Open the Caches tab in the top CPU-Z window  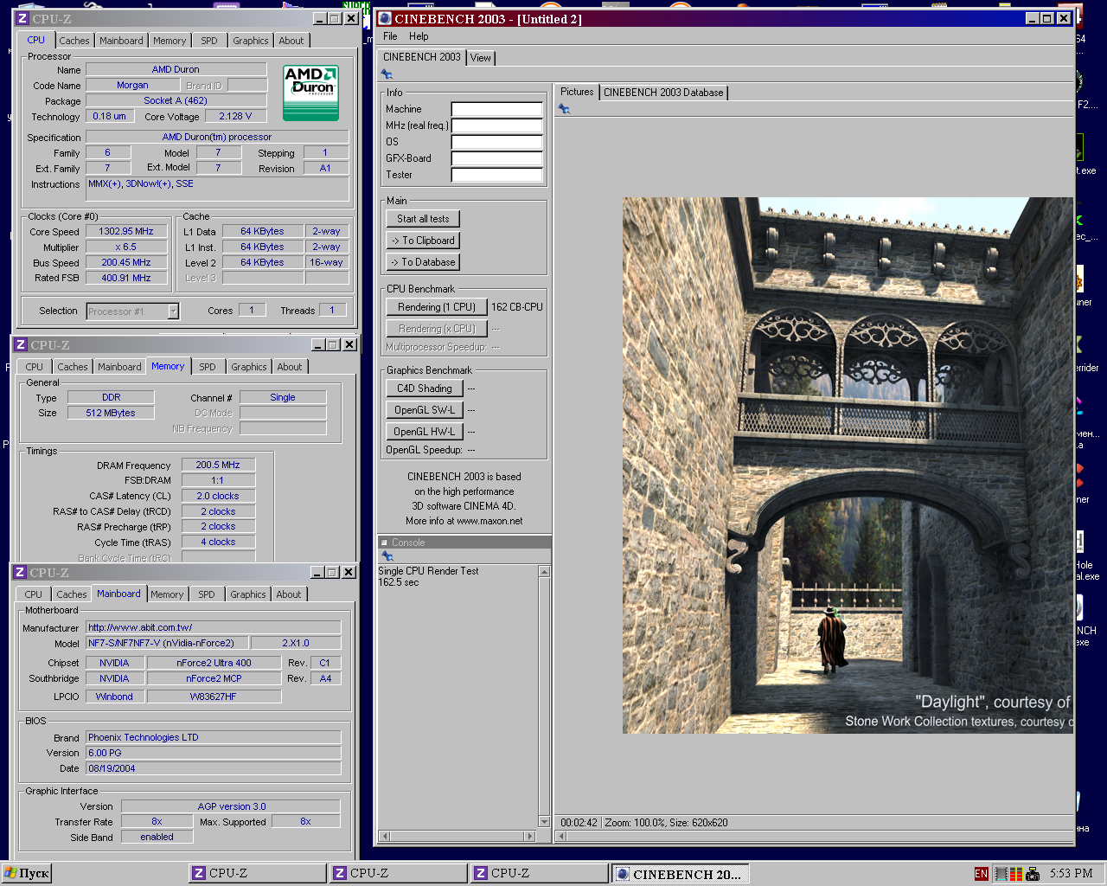click(x=74, y=41)
